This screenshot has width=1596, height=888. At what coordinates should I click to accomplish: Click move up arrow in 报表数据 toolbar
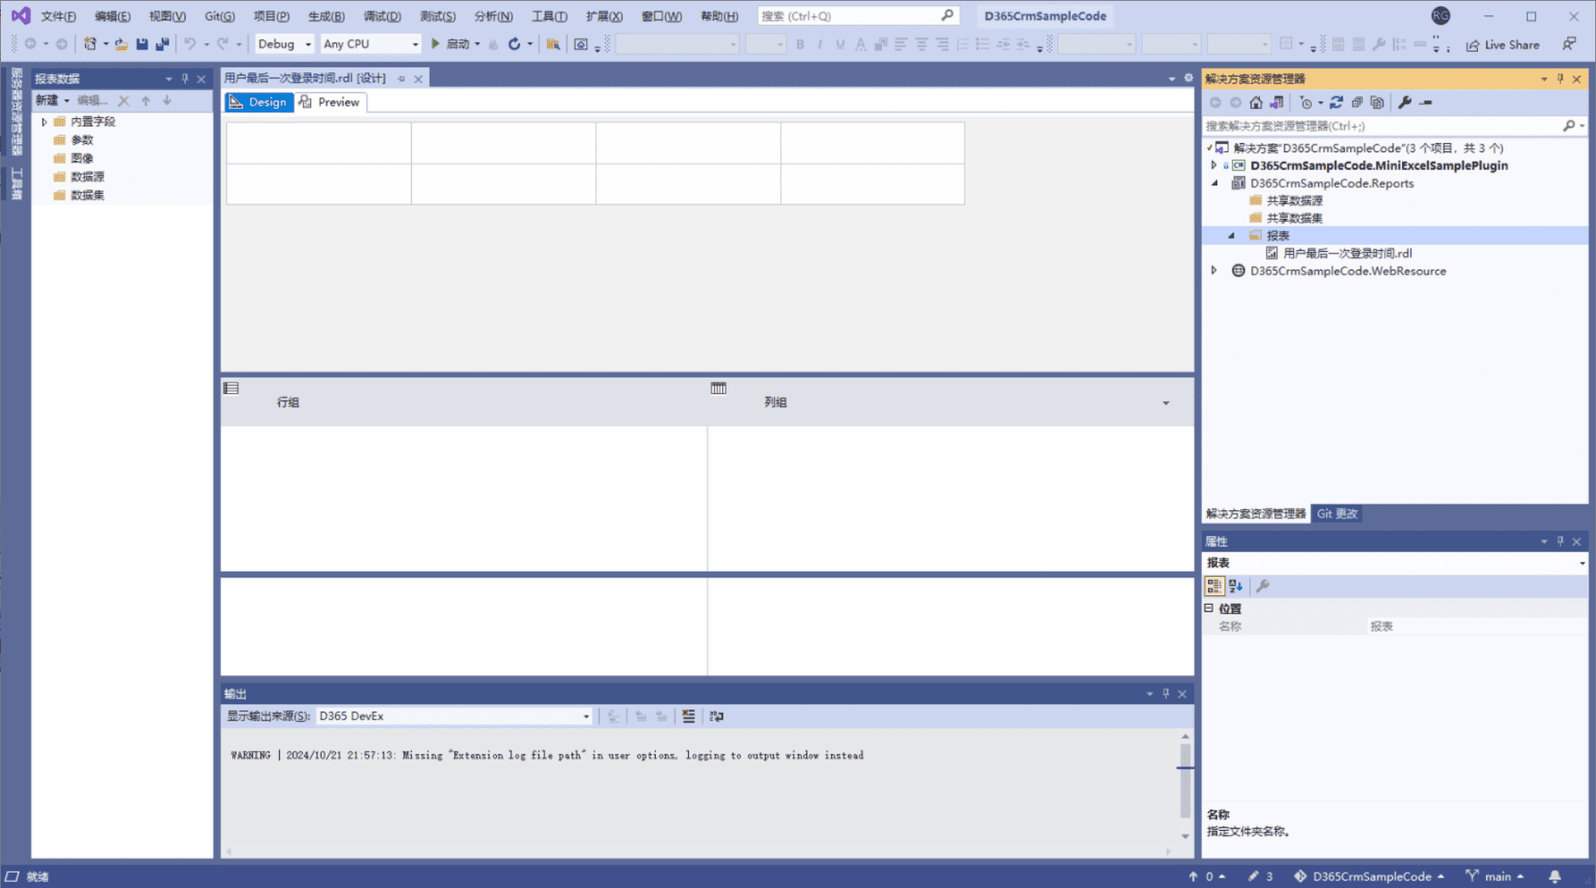tap(145, 101)
